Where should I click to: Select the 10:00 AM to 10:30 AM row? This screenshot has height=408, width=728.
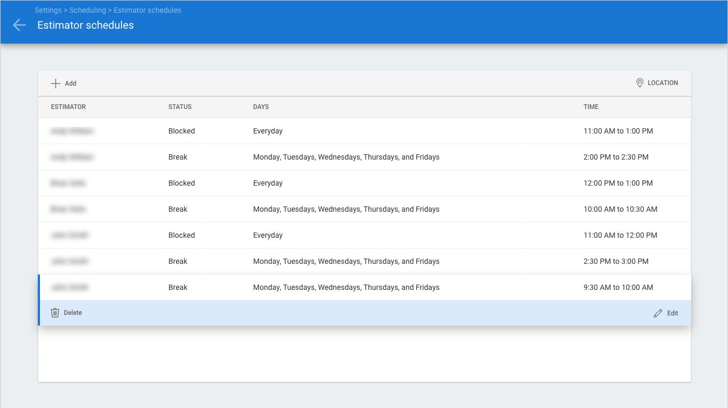coord(365,209)
